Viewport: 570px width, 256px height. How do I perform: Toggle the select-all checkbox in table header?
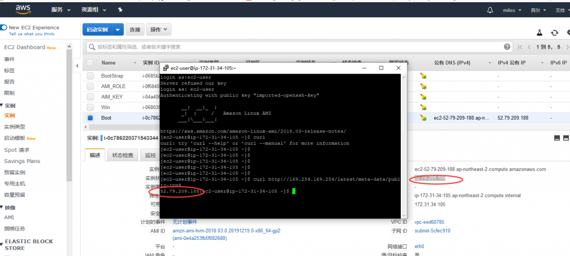(90, 62)
